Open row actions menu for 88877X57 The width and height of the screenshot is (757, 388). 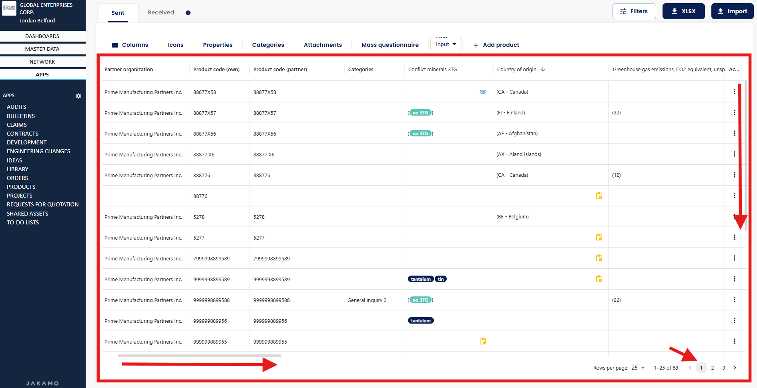[734, 112]
